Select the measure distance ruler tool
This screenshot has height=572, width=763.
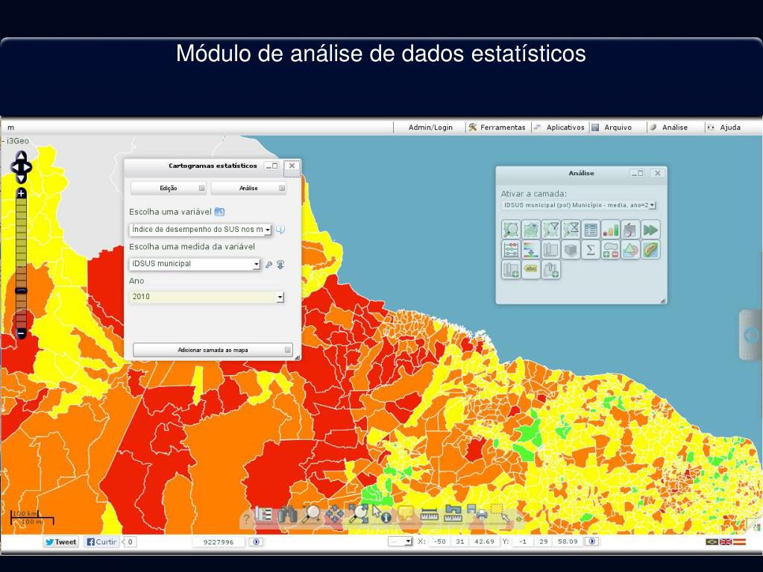[429, 515]
